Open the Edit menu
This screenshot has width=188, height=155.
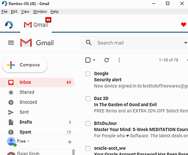point(14,12)
